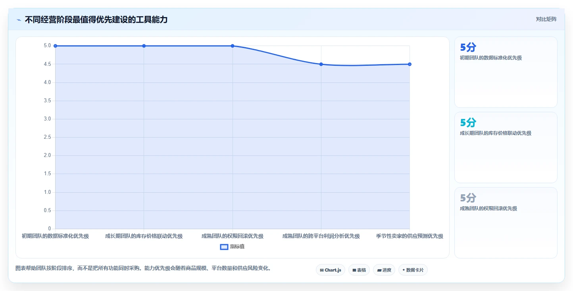
Task: Toggle the 指标值 legend swatch
Action: [x=224, y=247]
